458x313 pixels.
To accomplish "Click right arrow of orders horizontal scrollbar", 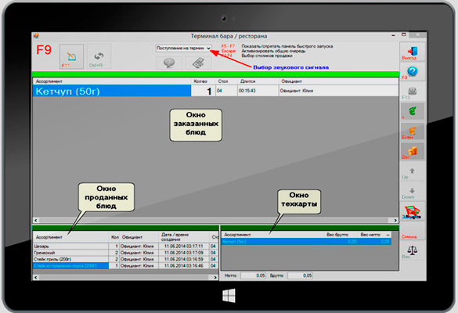I will point(395,220).
